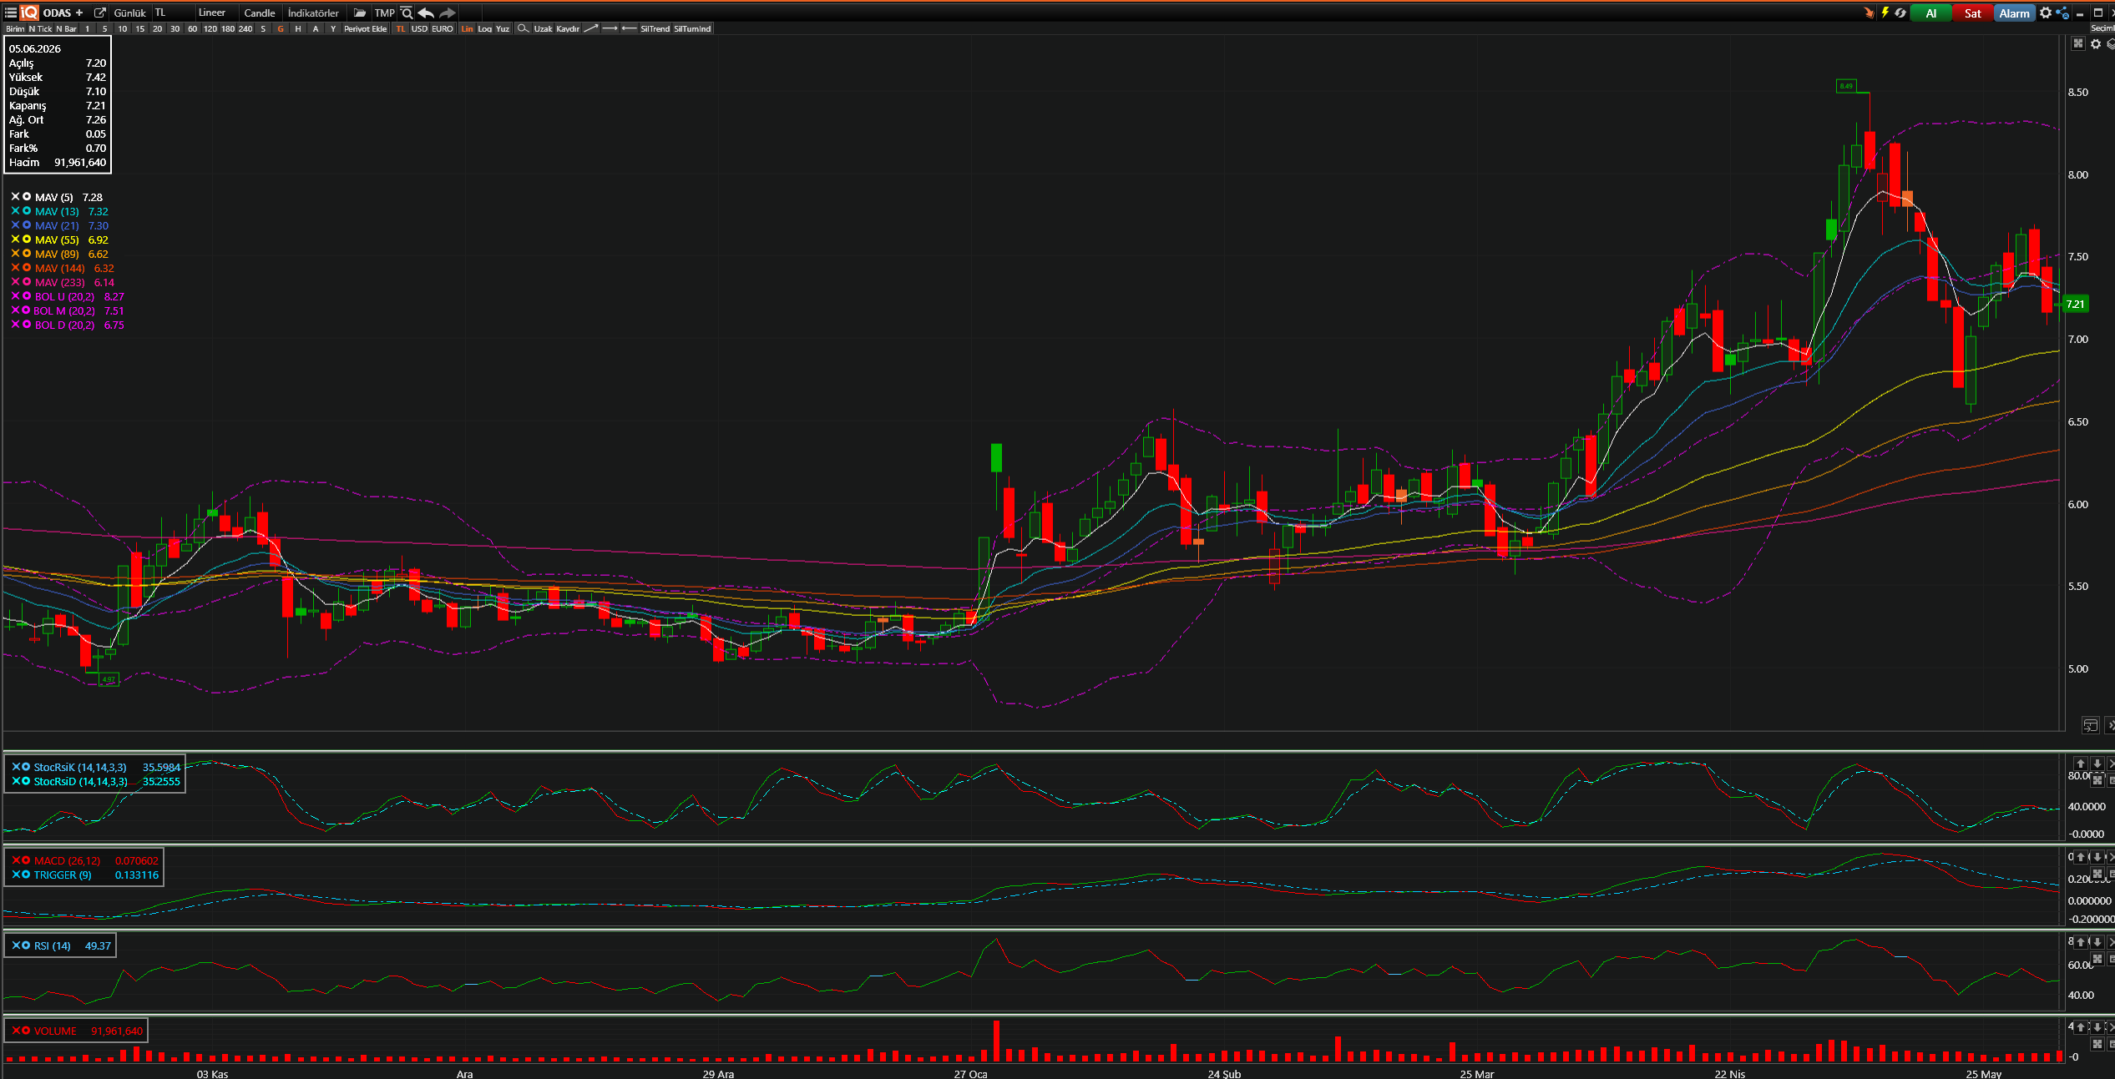
Task: Open the Candle chart type dropdown
Action: tap(261, 13)
